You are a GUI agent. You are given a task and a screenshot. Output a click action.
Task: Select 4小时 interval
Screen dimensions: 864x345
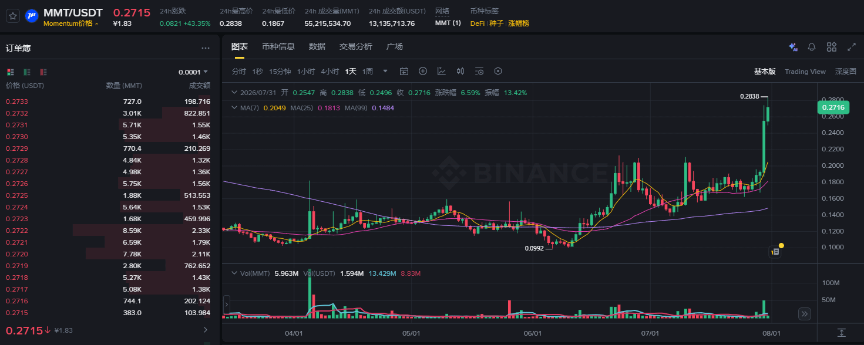(x=330, y=72)
